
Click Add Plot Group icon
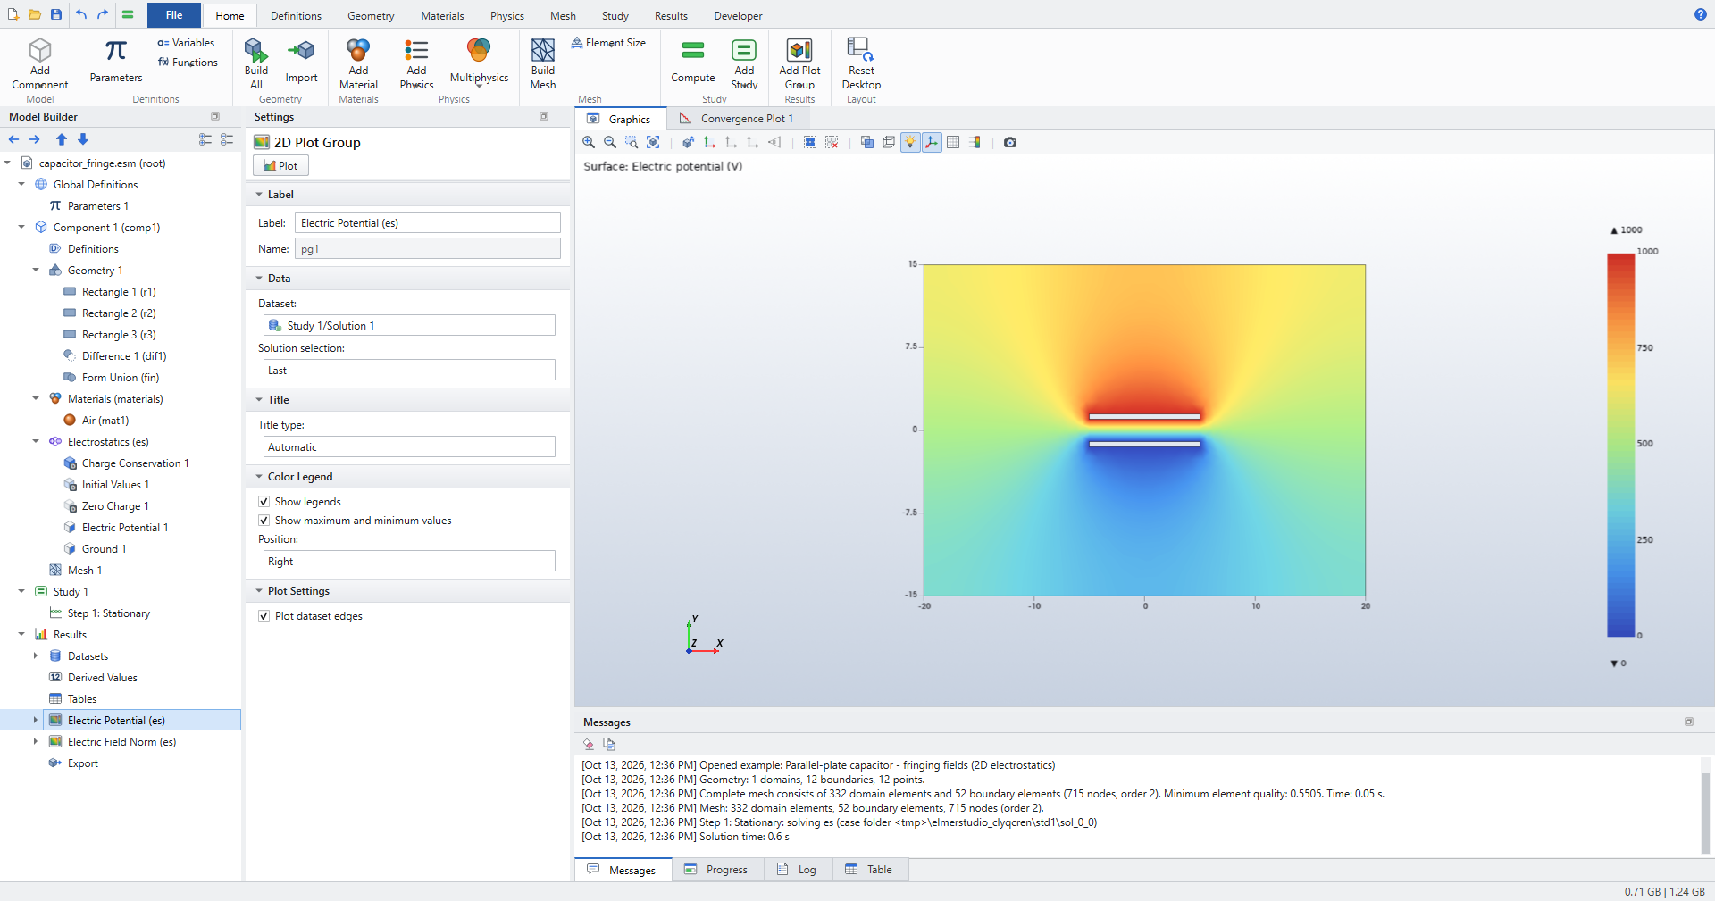pyautogui.click(x=799, y=63)
